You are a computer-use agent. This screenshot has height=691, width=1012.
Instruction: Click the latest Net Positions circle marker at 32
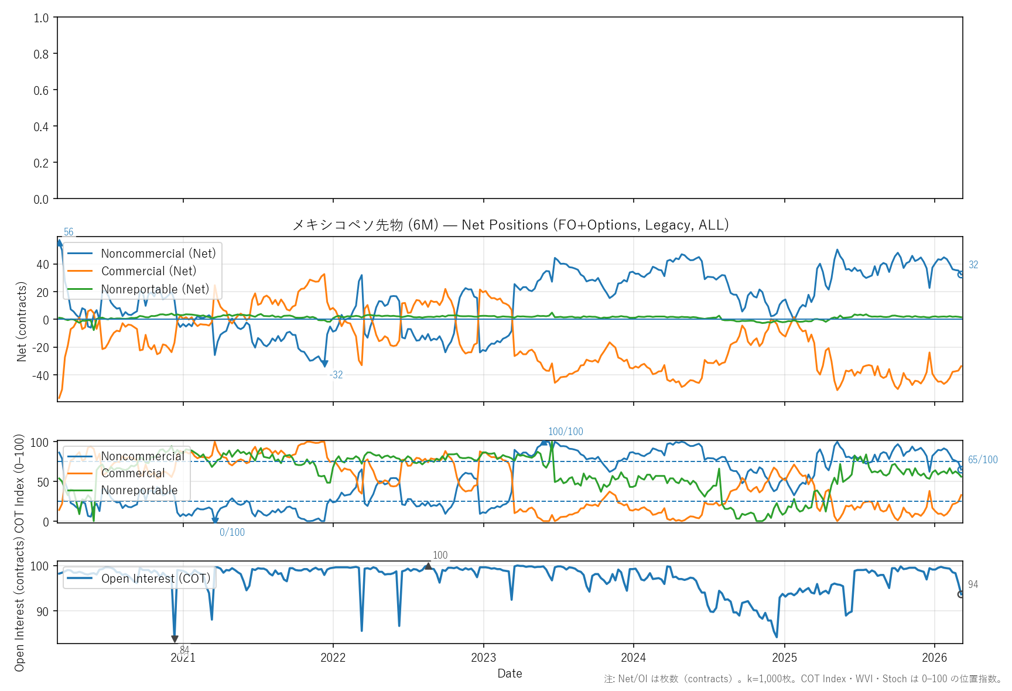pyautogui.click(x=960, y=274)
